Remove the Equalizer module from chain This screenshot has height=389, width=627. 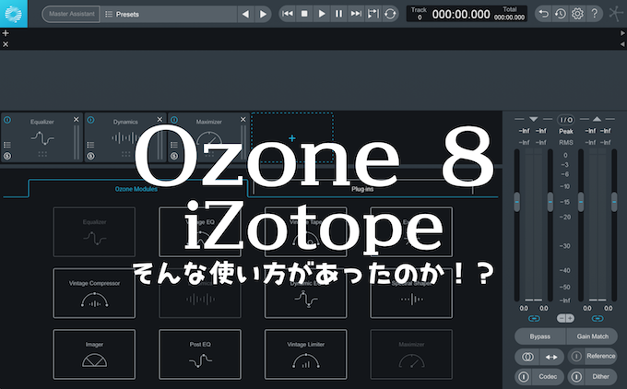pyautogui.click(x=76, y=120)
